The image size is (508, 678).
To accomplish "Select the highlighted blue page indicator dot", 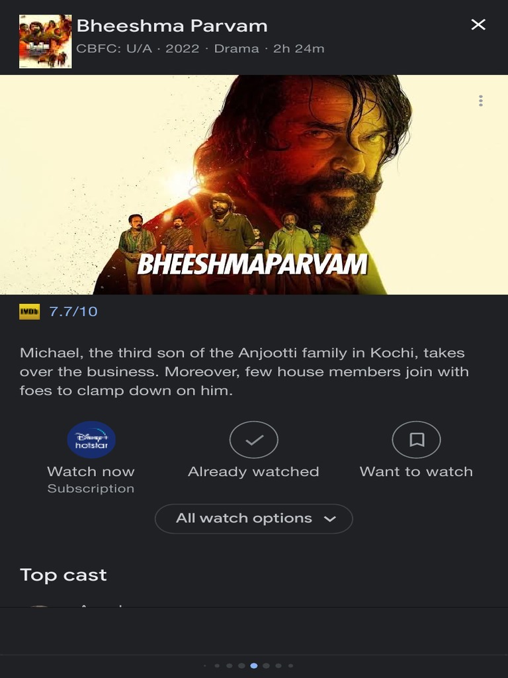I will 254,665.
